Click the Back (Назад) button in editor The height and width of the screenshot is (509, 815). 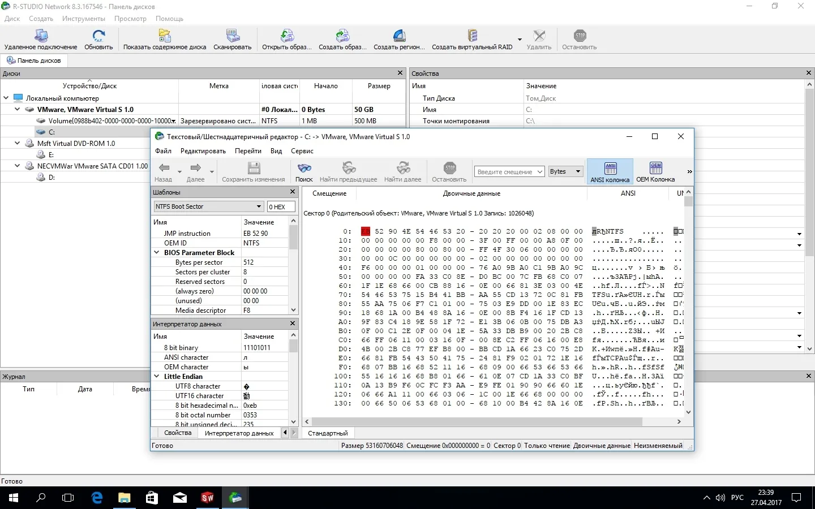(x=164, y=172)
